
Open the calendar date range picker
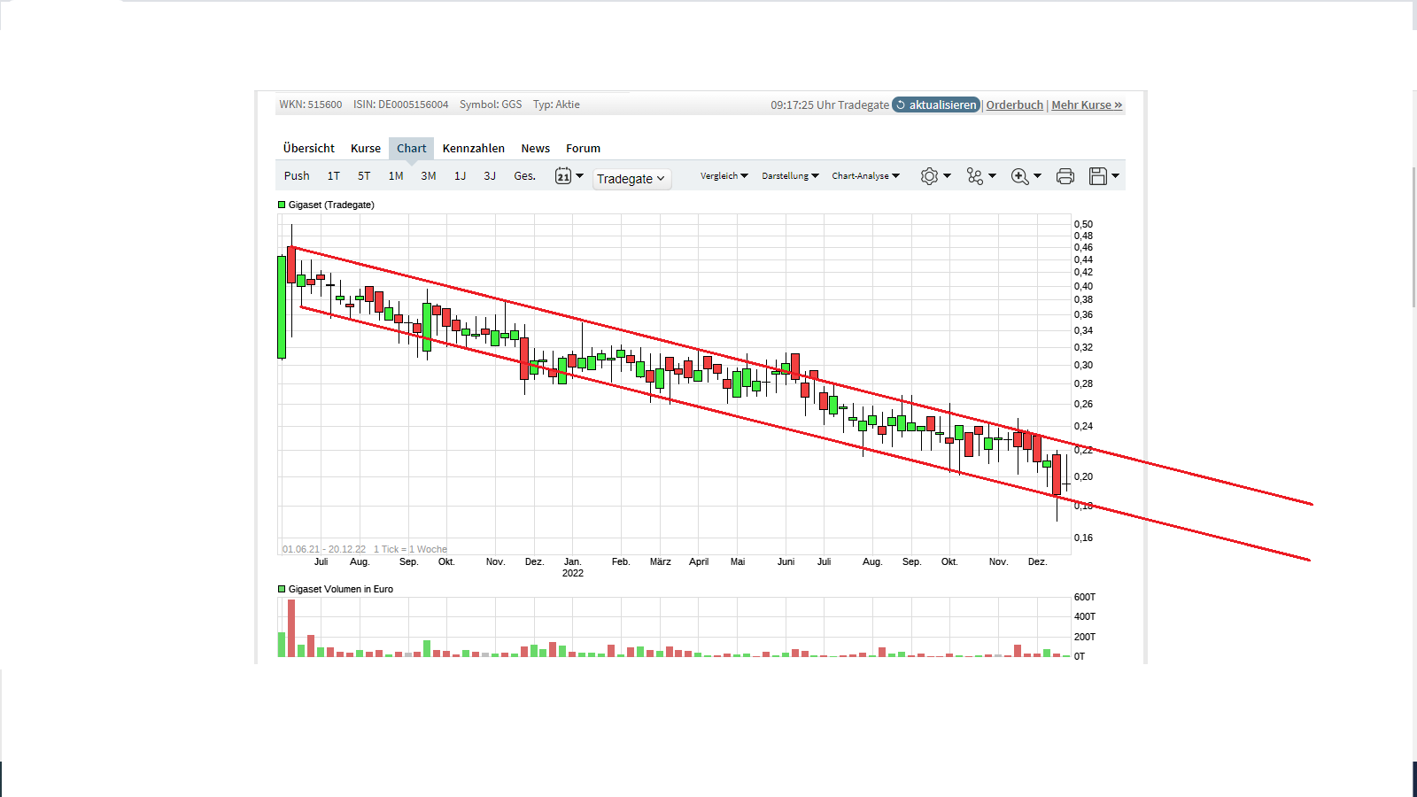(x=563, y=176)
